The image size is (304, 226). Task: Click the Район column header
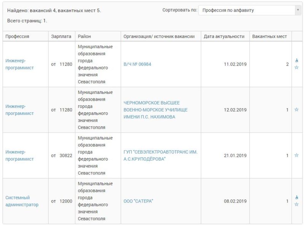tap(84, 36)
